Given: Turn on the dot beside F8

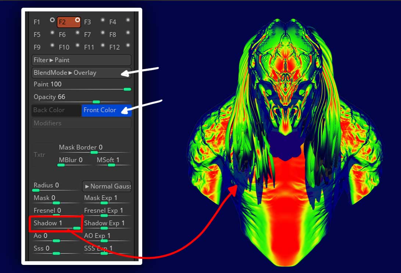Looking at the screenshot, I should [x=128, y=32].
